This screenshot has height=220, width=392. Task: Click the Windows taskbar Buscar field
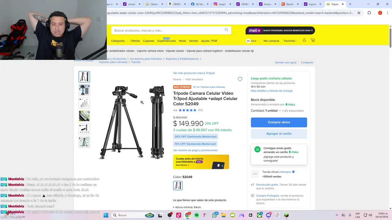coord(133,215)
